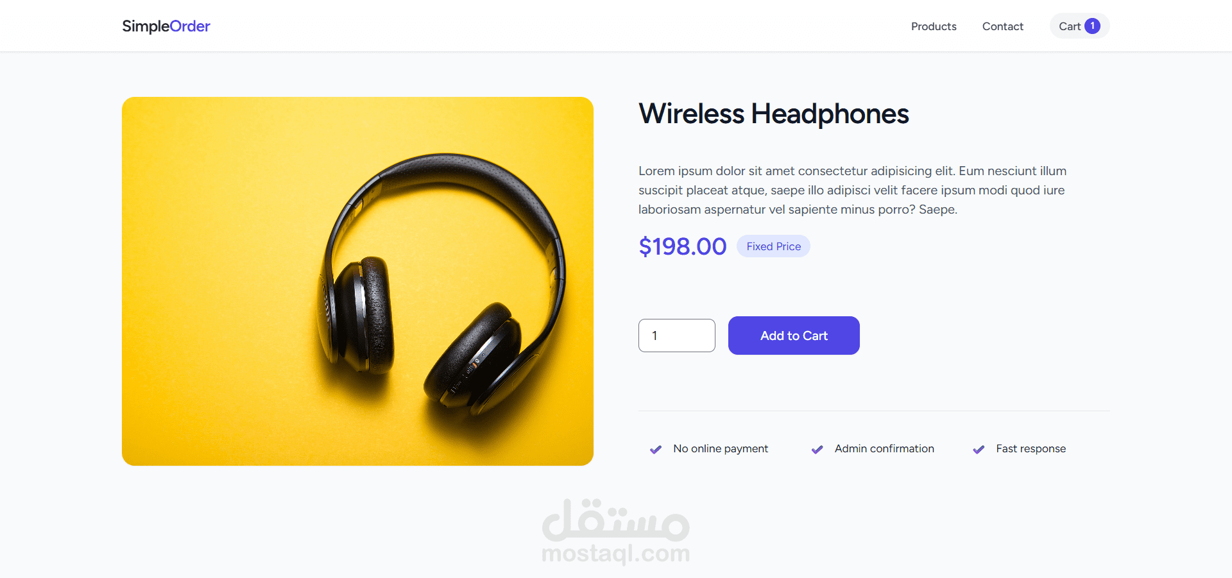Focus the quantity input field
The width and height of the screenshot is (1232, 578).
677,336
